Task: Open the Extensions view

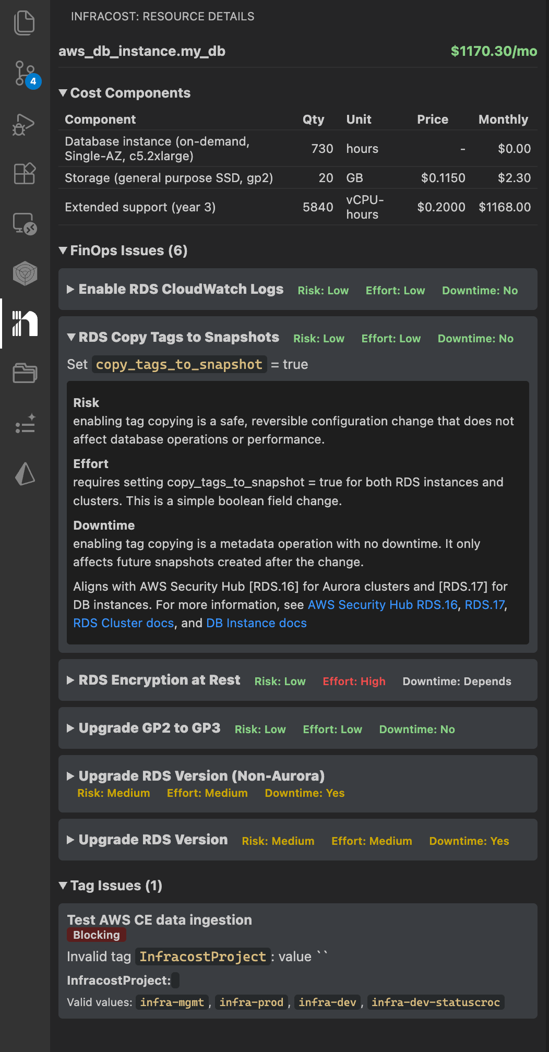Action: pyautogui.click(x=25, y=174)
